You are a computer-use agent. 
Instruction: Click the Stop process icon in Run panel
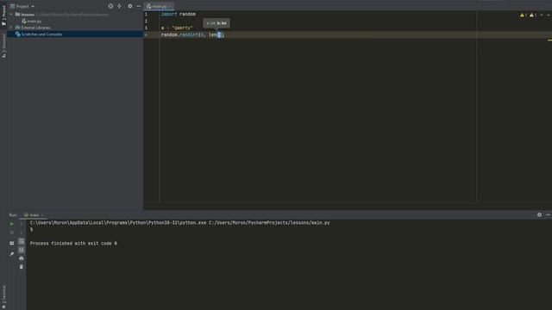click(11, 232)
